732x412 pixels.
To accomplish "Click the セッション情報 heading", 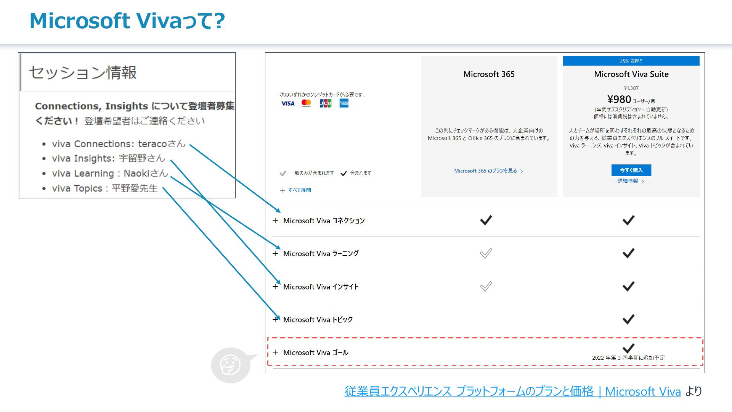I will (83, 72).
